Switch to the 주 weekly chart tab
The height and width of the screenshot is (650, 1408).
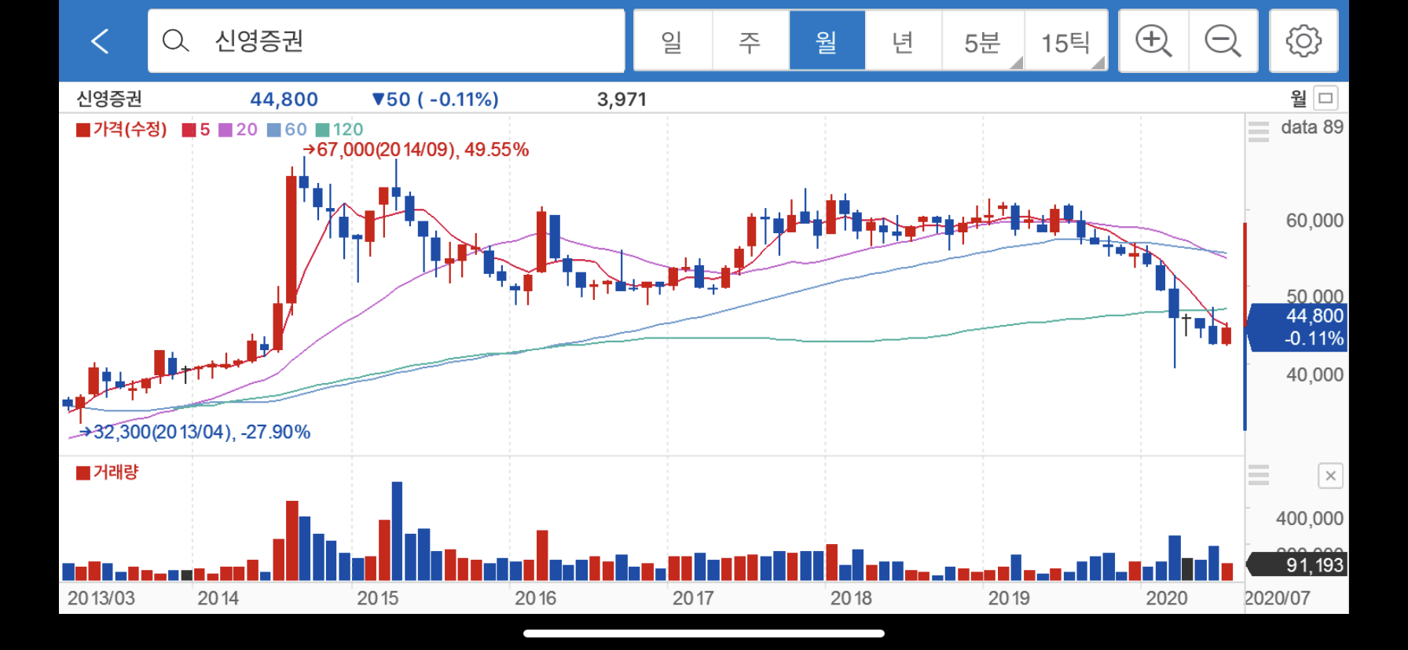[x=750, y=41]
